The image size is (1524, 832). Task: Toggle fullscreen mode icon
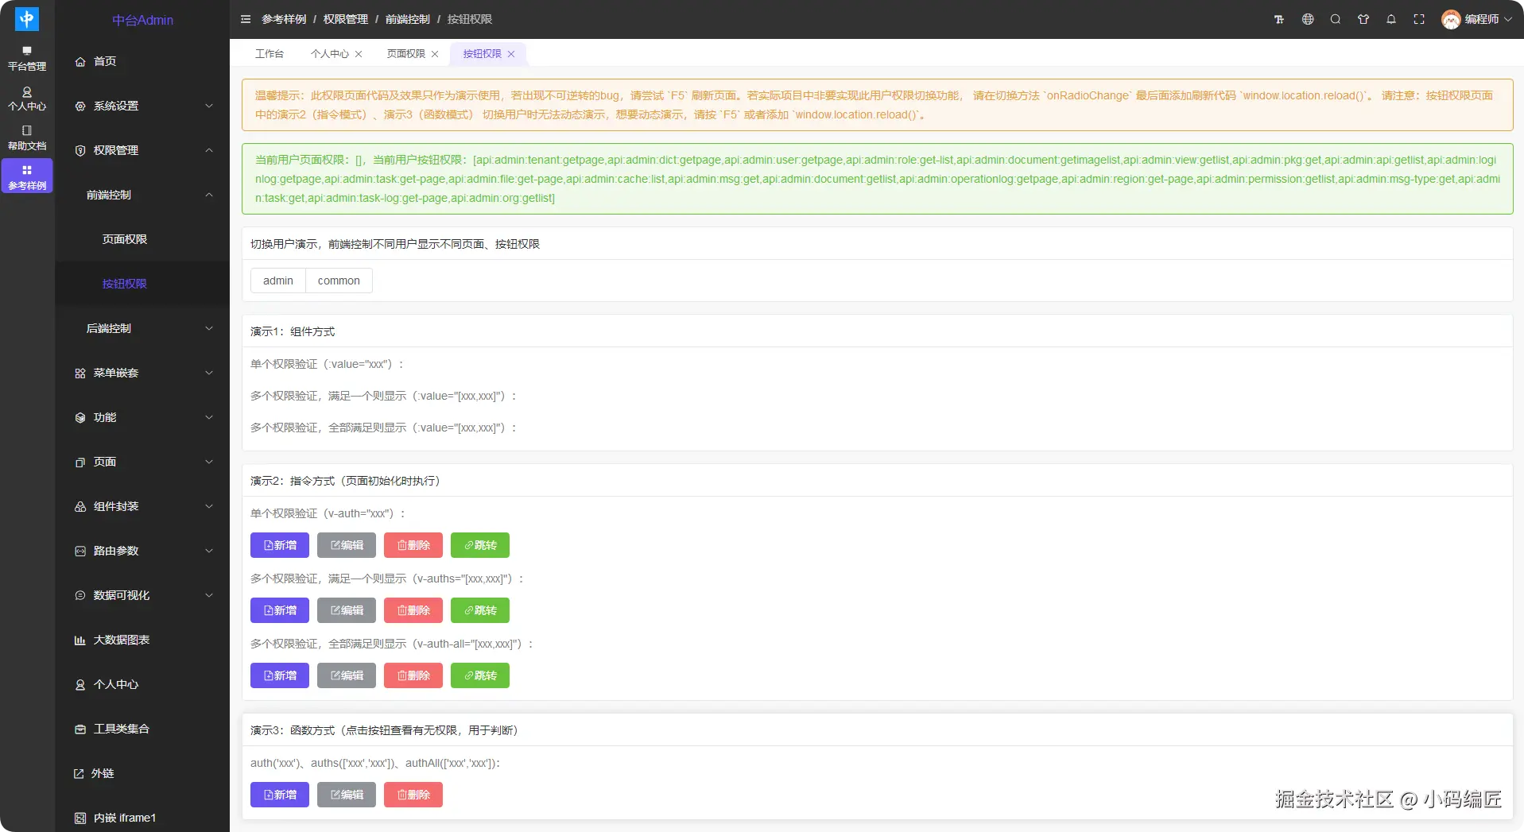(1419, 19)
